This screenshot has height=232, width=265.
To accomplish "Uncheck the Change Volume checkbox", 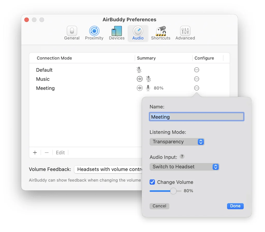I will [x=152, y=182].
